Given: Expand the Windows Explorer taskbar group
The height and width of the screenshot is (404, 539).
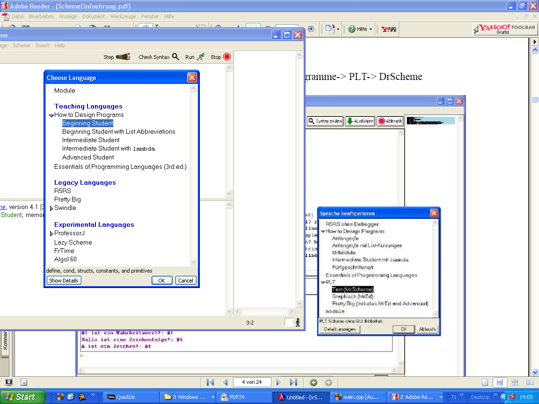Looking at the screenshot, I should coord(213,397).
